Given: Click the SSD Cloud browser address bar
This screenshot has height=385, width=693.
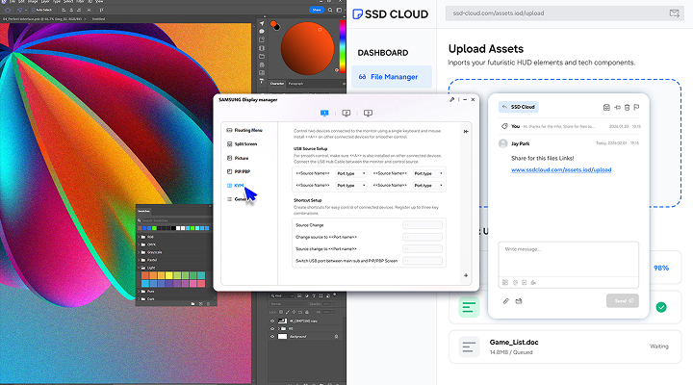Looking at the screenshot, I should [x=564, y=13].
